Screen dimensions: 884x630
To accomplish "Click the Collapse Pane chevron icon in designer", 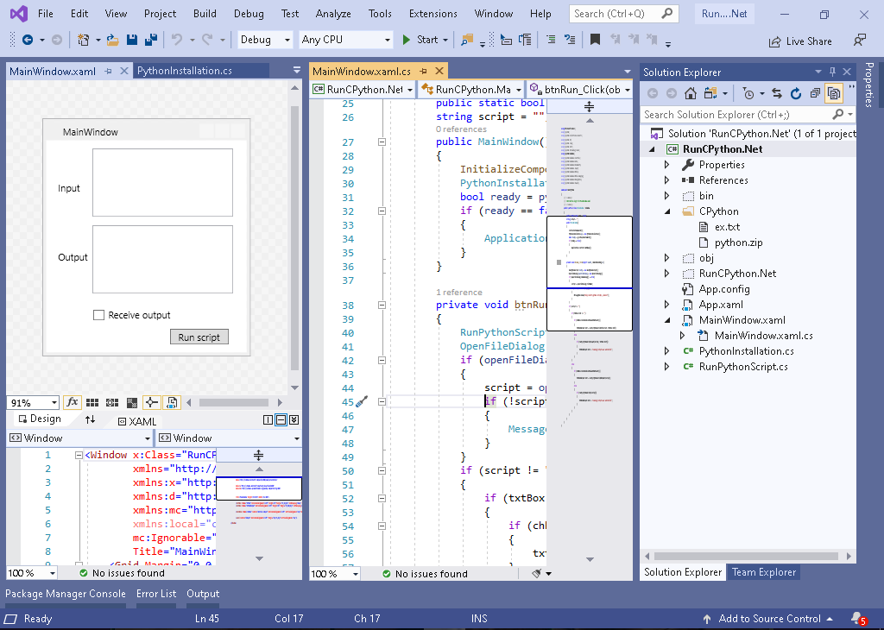I will coord(294,419).
